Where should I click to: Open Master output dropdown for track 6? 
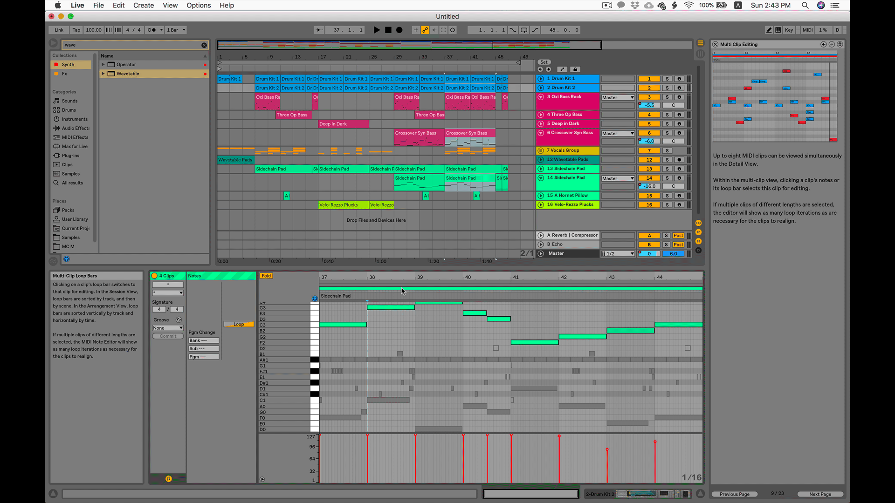618,134
